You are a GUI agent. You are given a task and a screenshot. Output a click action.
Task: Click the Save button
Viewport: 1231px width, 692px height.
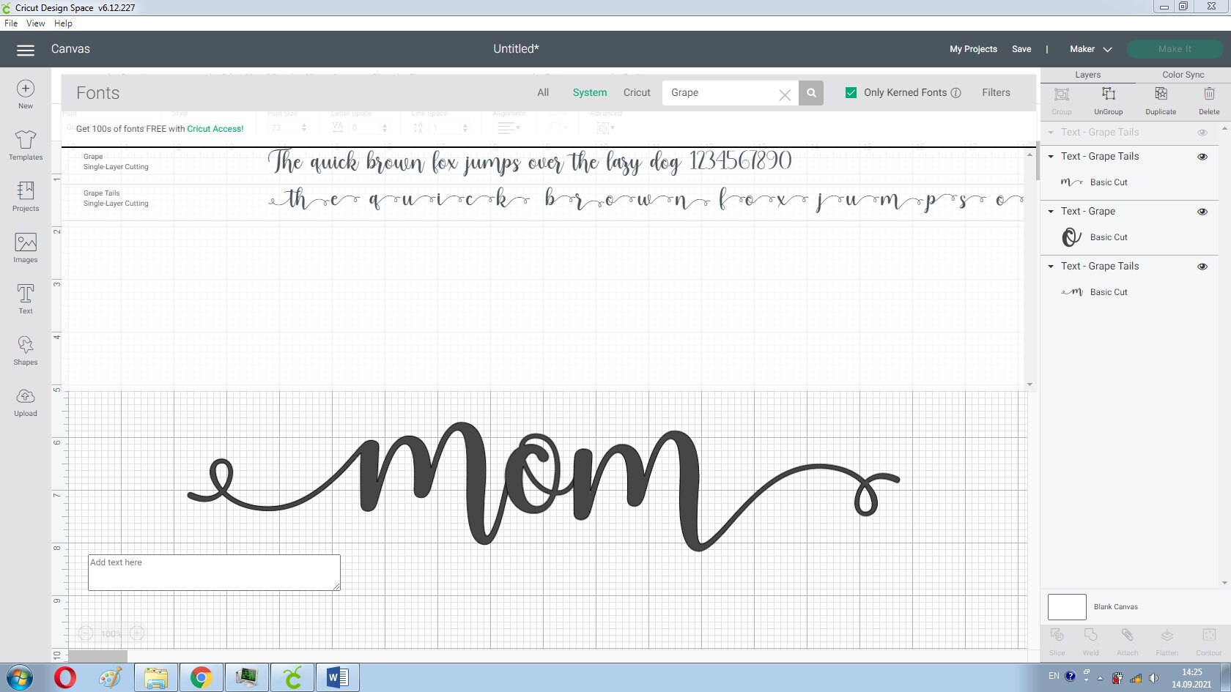[x=1021, y=49]
